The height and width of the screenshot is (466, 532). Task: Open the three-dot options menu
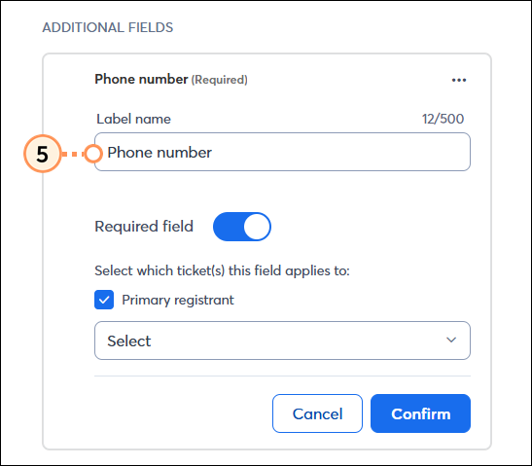(x=459, y=80)
